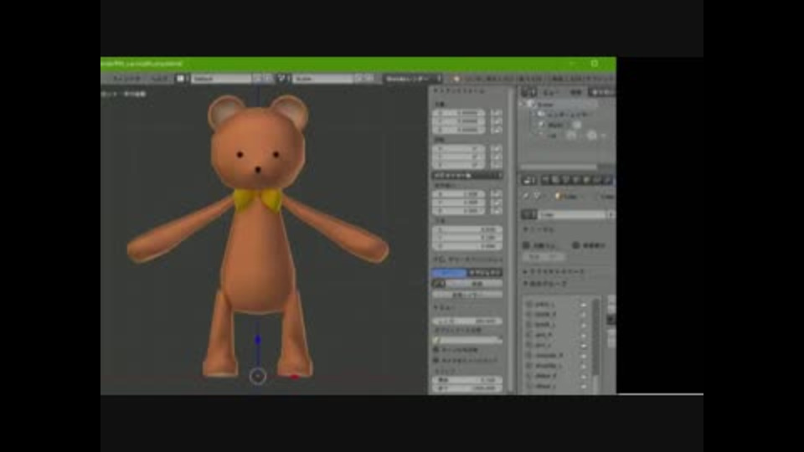
Task: Switch to the Modifiers properties tab icon
Action: [x=608, y=181]
